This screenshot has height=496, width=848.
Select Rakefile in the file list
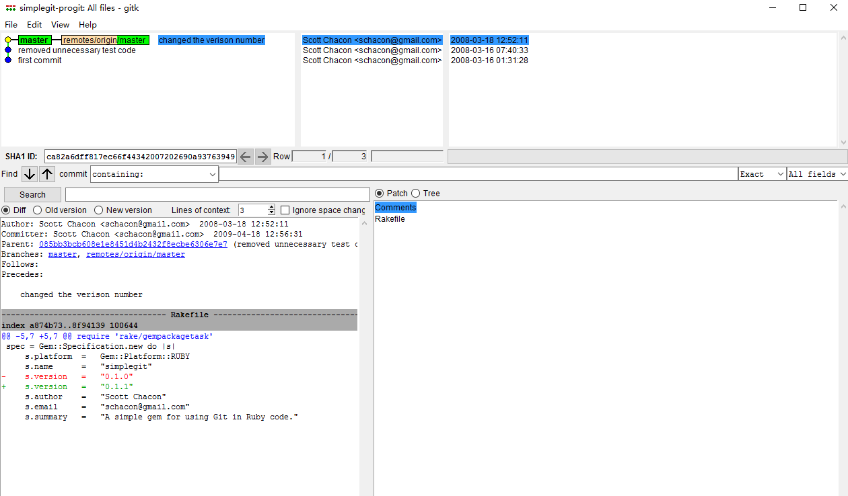pos(390,219)
